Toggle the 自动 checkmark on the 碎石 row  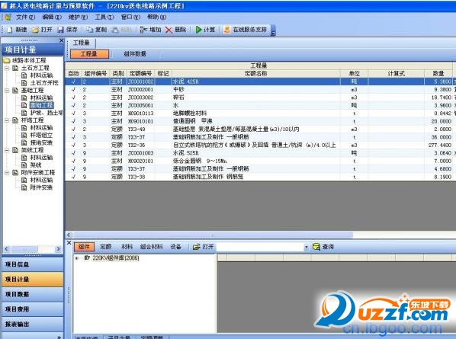(73, 98)
